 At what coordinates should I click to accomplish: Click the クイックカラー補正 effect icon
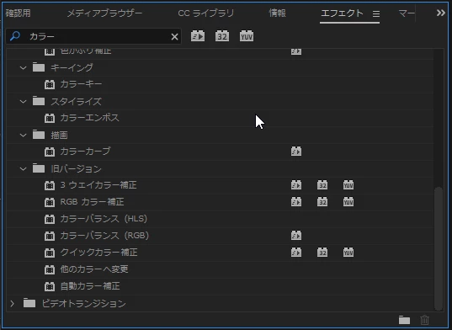pos(50,253)
